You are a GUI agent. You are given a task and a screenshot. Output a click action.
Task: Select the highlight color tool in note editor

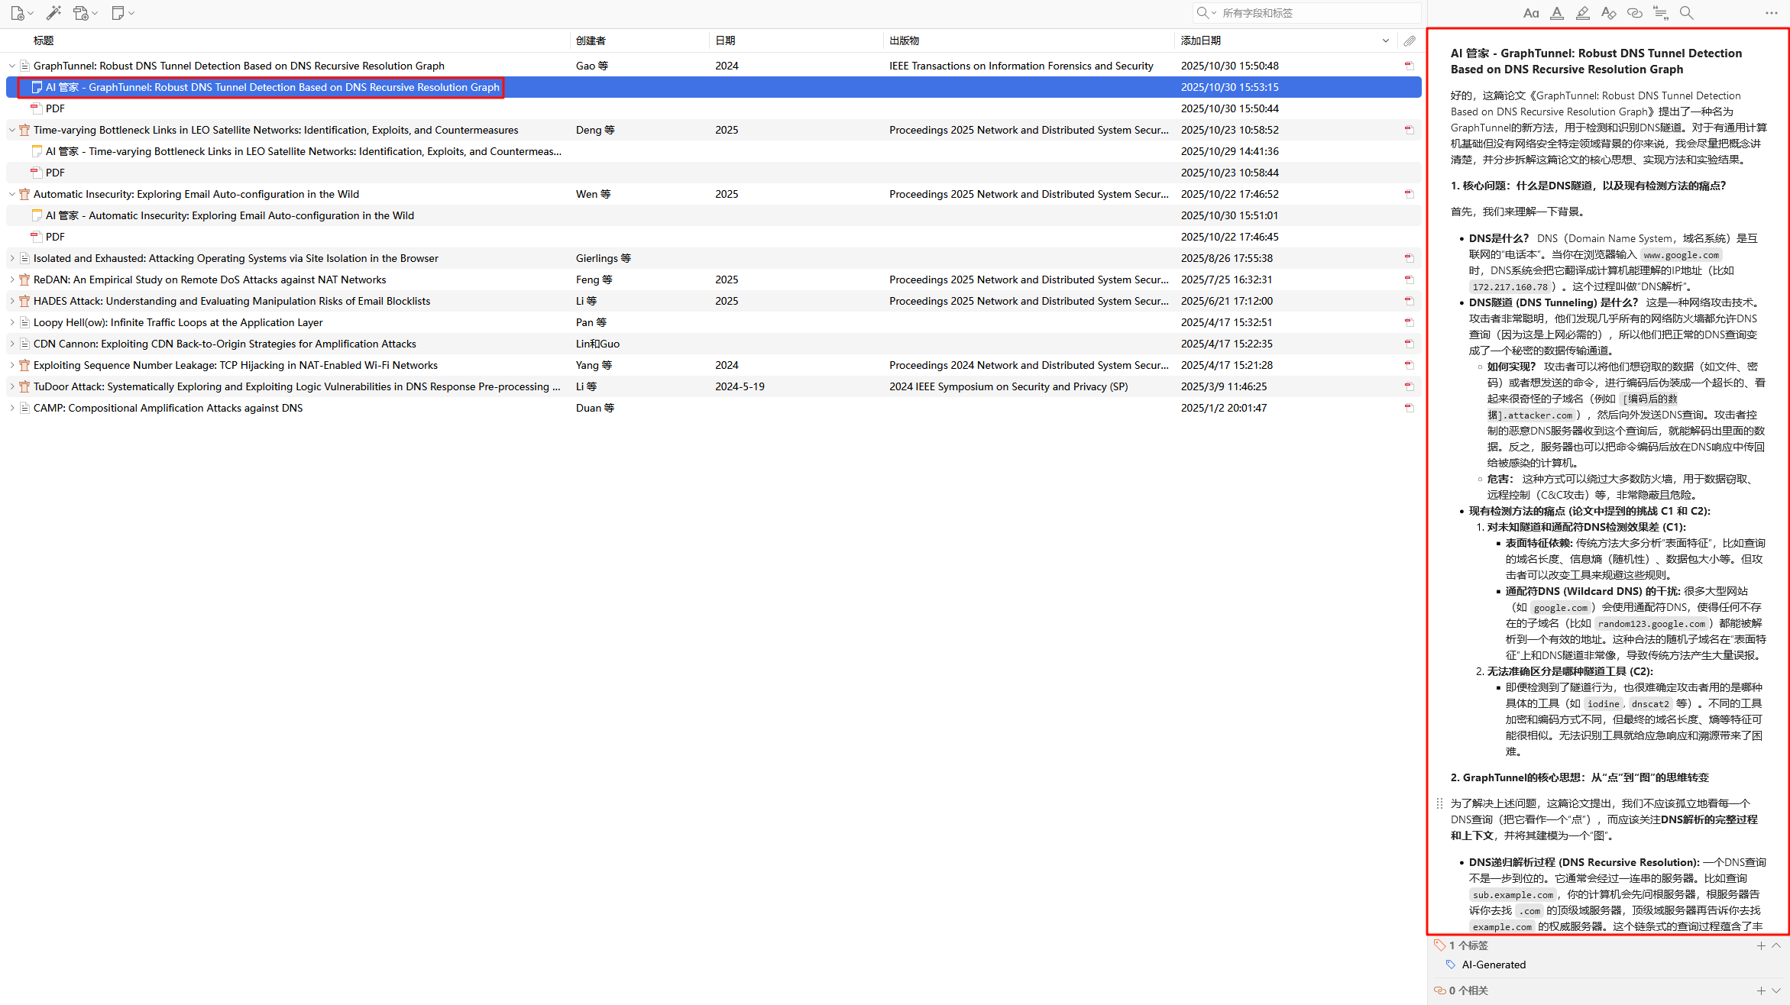pos(1583,13)
